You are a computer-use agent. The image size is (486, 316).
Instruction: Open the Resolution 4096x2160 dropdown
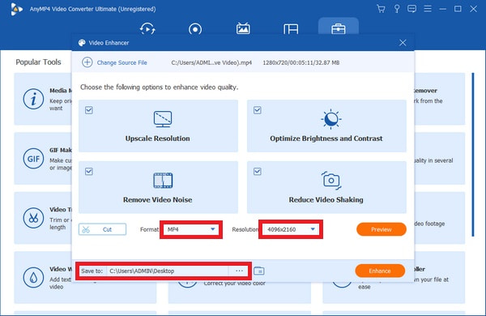[291, 229]
